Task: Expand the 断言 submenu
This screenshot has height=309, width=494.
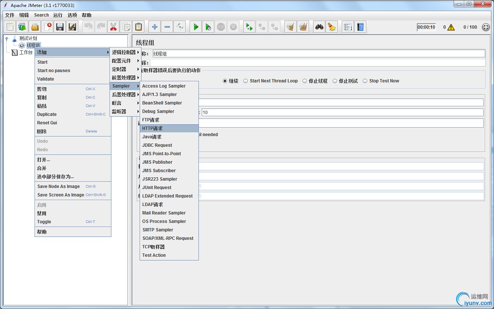Action: click(x=125, y=103)
